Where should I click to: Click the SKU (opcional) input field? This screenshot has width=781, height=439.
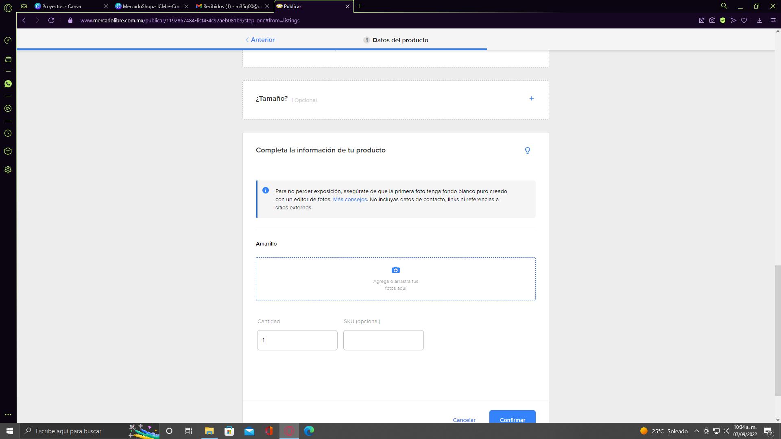click(383, 340)
